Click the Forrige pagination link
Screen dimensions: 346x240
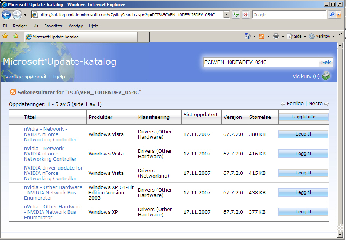click(x=295, y=104)
